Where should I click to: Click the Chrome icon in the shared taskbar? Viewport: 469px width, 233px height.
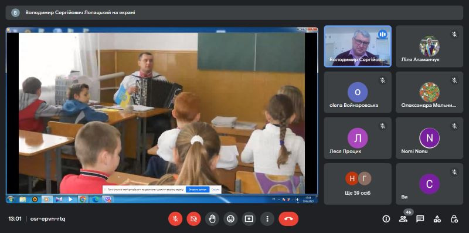pos(83,199)
